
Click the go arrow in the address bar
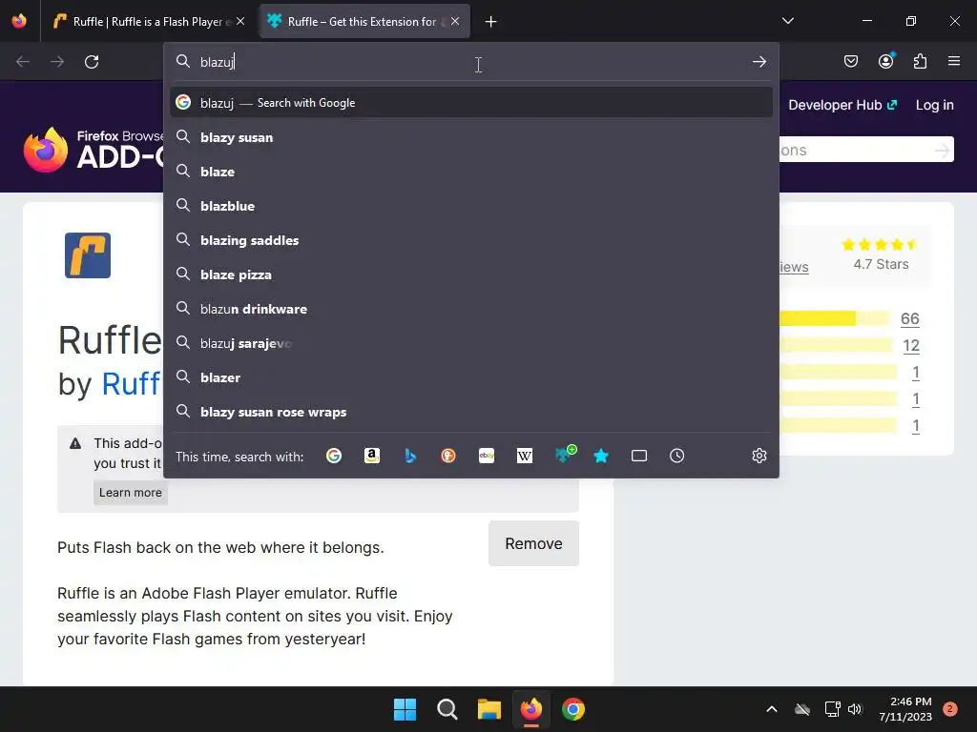pyautogui.click(x=759, y=62)
